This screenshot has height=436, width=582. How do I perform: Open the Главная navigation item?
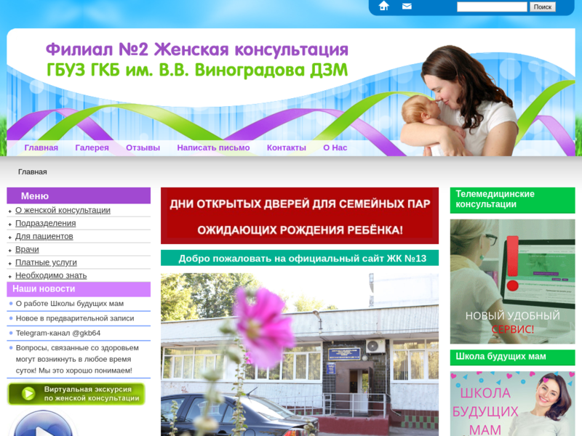41,148
